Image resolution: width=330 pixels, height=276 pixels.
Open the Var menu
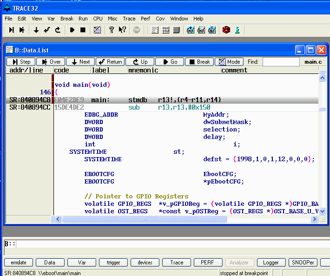(51, 19)
